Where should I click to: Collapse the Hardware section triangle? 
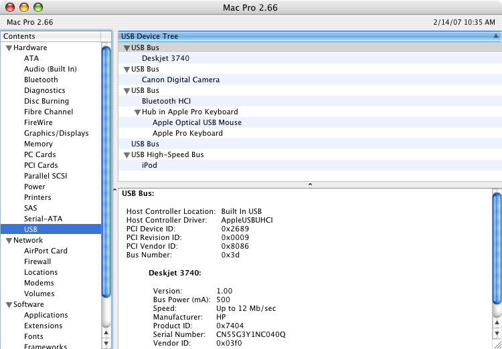pos(9,48)
